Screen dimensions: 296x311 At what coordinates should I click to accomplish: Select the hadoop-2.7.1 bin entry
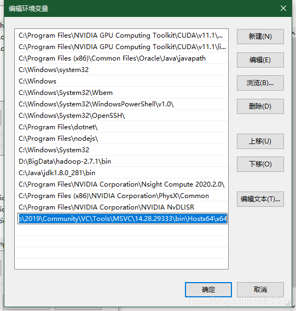[x=121, y=162]
